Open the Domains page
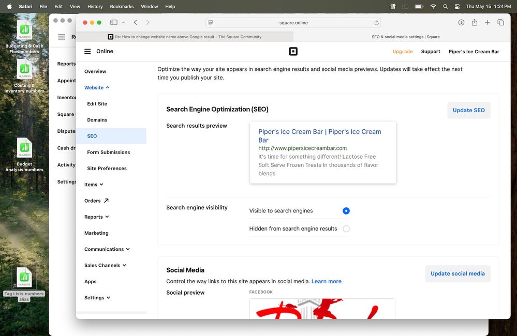This screenshot has height=336, width=517. [97, 120]
